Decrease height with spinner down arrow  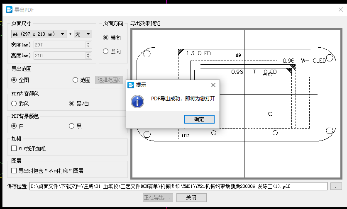click(88, 57)
